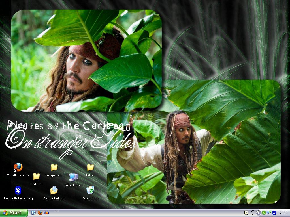Select the Papierkorb recycle bin

click(90, 190)
